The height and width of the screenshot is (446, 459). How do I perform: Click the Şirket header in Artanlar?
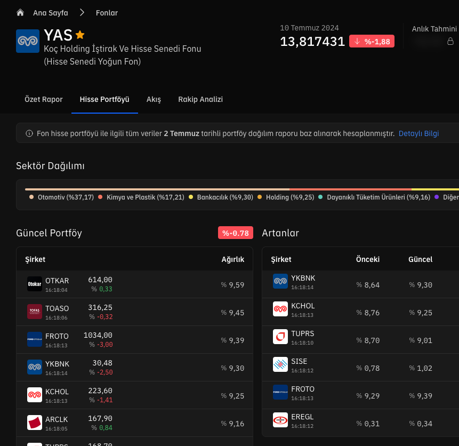point(281,259)
